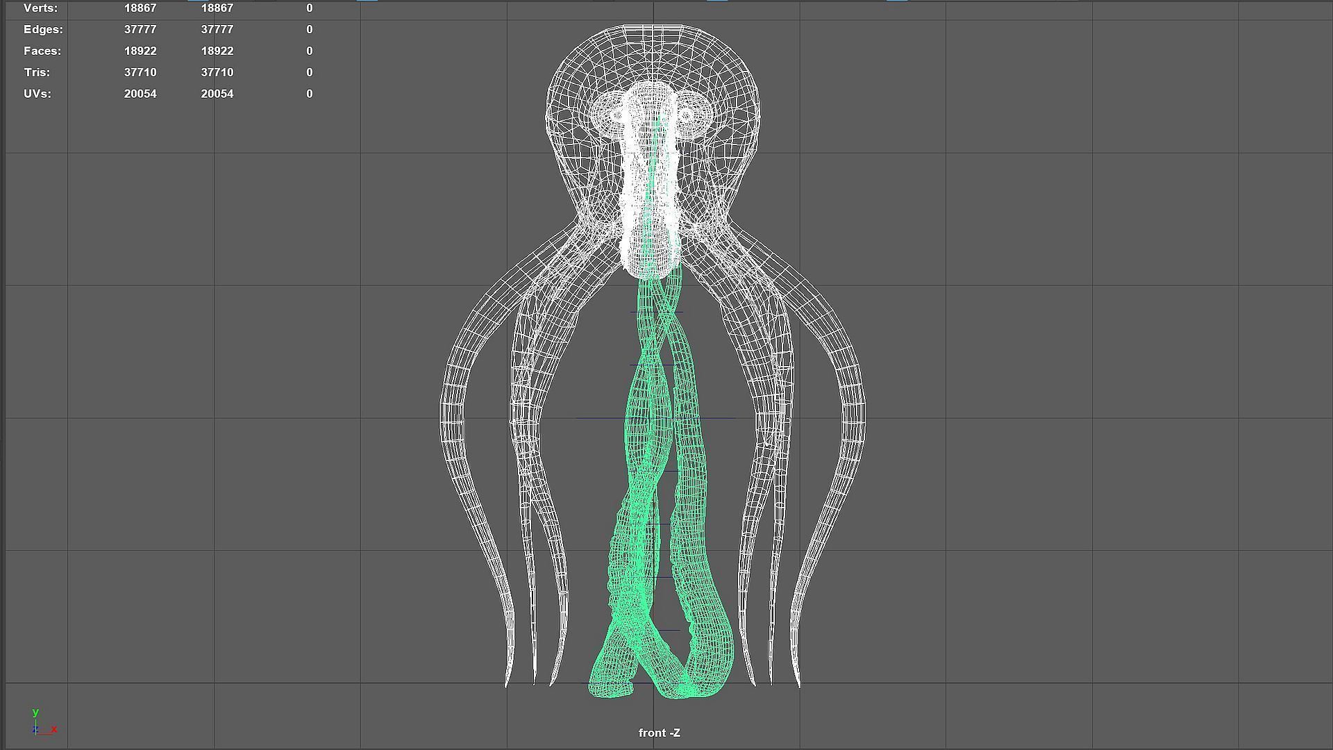Click the first 37777 Edges value

(x=140, y=29)
